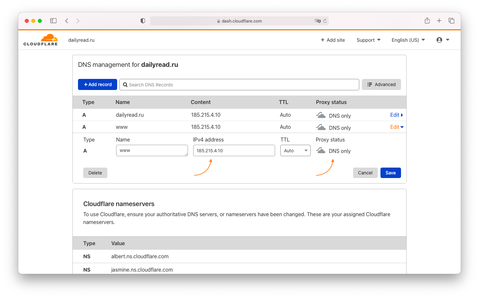Go back with the browser back arrow

click(67, 21)
